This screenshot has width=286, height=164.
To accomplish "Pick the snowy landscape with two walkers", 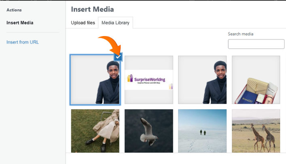I will tap(202, 131).
